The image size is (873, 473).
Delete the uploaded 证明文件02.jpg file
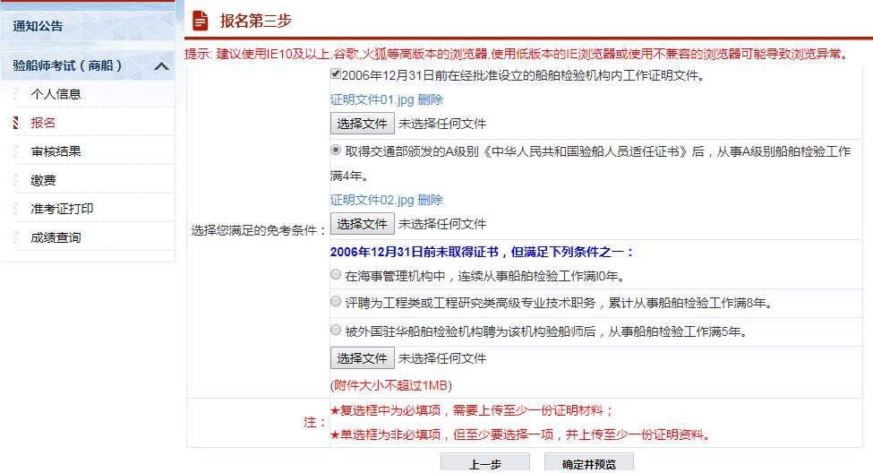(430, 200)
